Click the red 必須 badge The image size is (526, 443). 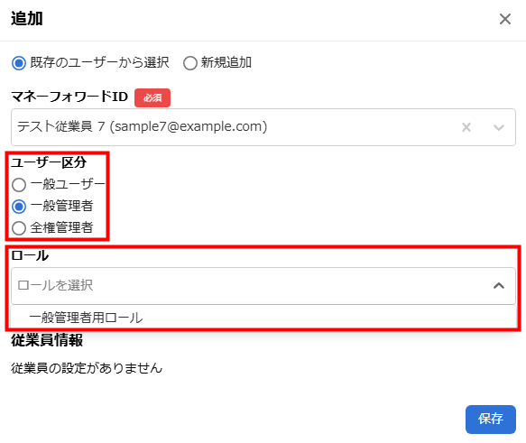[152, 98]
